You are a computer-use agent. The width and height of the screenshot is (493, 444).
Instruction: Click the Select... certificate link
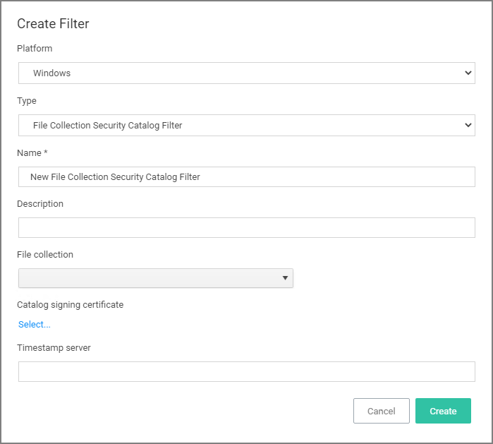[x=35, y=325]
